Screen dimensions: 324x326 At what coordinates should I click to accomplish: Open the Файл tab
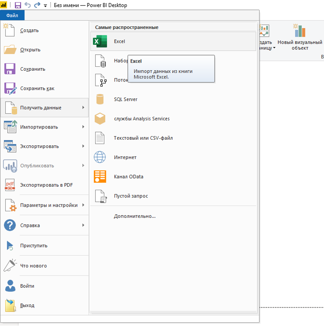click(12, 16)
